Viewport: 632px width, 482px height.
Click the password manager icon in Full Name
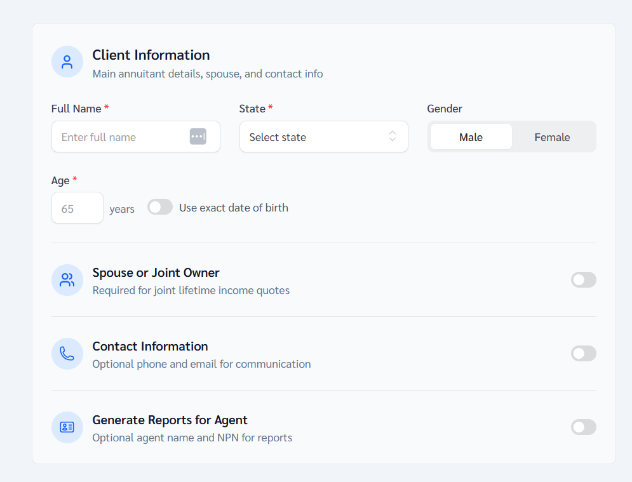pos(198,137)
